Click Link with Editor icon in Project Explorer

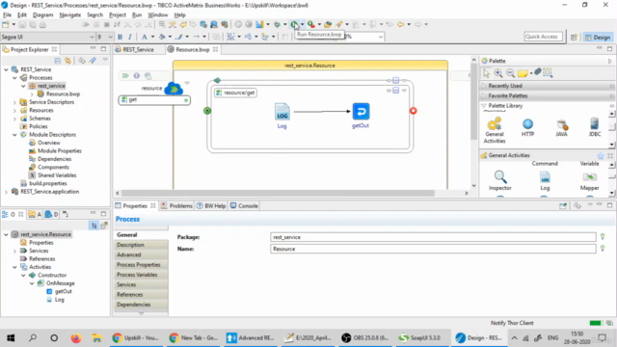coord(68,61)
